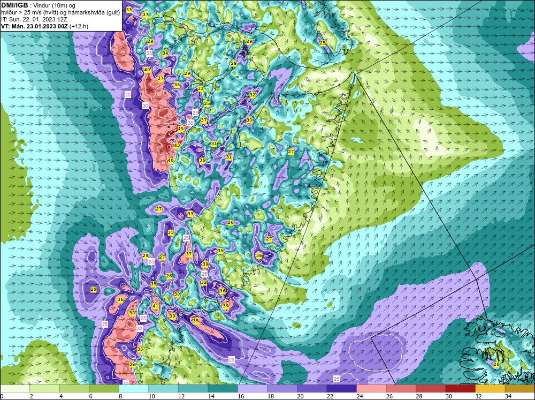
Task: Pick the 0–2 m/s pale legend color
Action: [x=15, y=389]
